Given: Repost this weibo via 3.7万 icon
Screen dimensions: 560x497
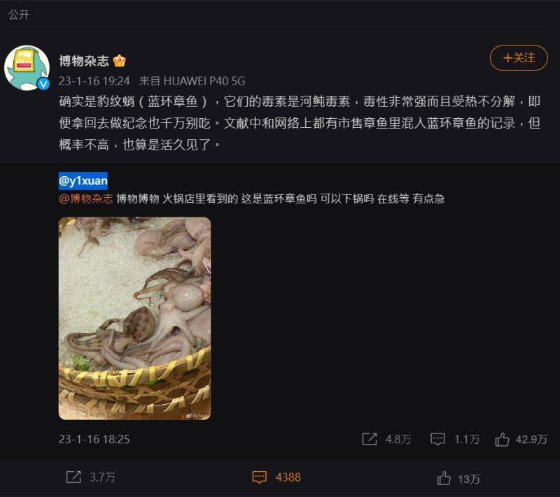Looking at the screenshot, I should [74, 477].
